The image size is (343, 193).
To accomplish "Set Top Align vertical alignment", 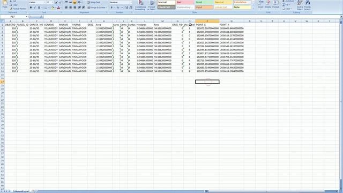I will (66, 2).
